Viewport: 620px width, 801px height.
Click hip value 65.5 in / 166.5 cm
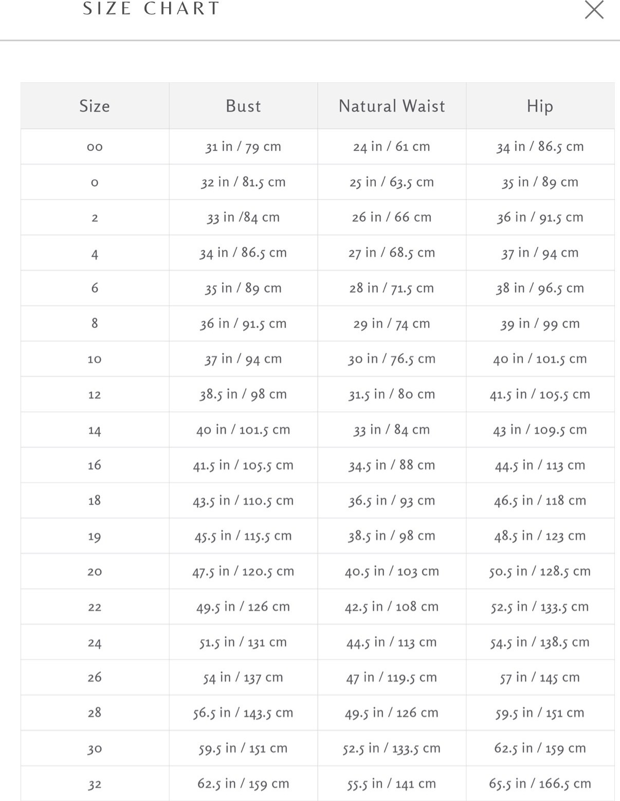click(x=540, y=783)
